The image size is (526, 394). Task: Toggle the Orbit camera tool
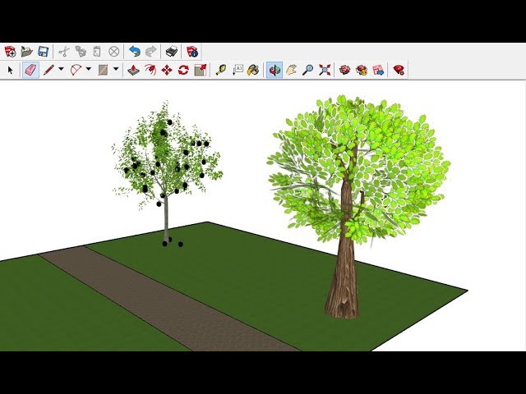coord(275,70)
